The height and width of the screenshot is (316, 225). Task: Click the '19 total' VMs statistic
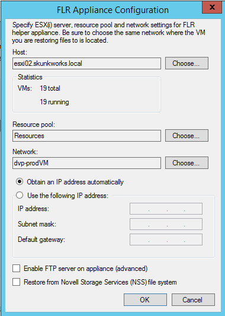pos(50,88)
